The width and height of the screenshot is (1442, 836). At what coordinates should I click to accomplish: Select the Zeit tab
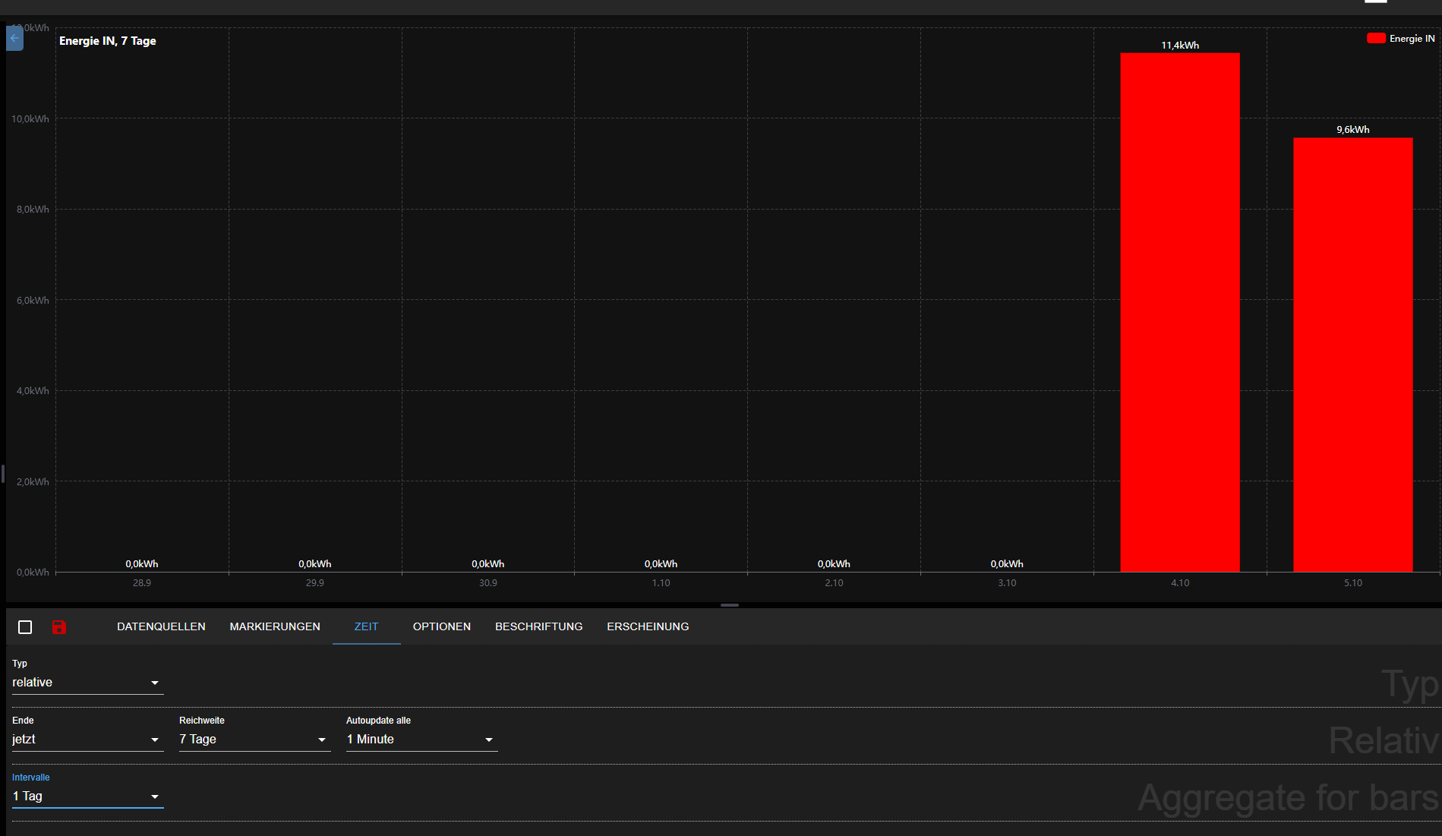click(x=366, y=627)
